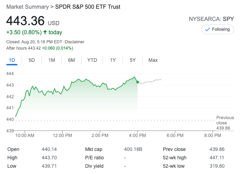Click the 12:00 PM time axis label
Viewport: 241px width, 174px height.
63,135
